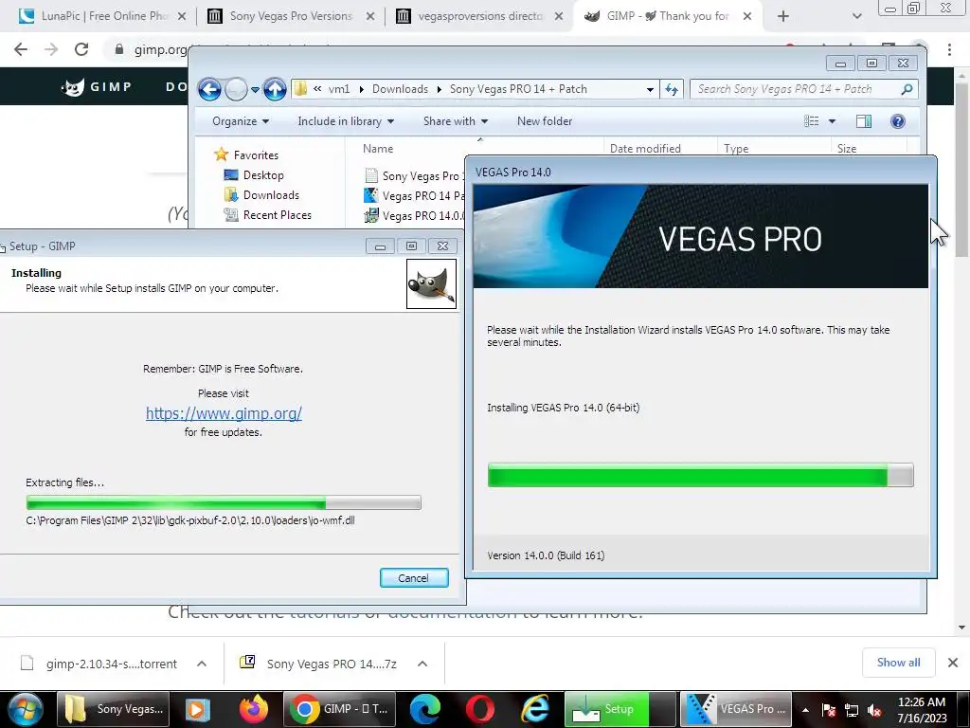This screenshot has height=728, width=970.
Task: Reload the gimp.org page
Action: pos(81,49)
